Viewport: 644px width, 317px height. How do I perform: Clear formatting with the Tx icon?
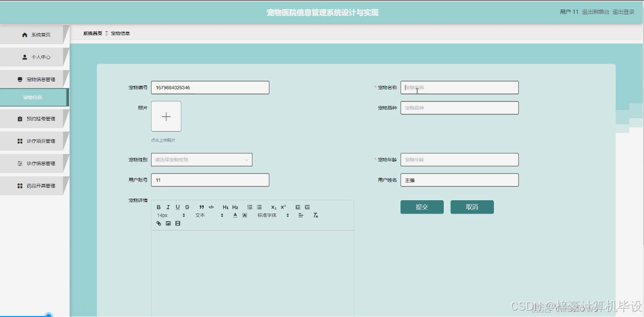(315, 215)
